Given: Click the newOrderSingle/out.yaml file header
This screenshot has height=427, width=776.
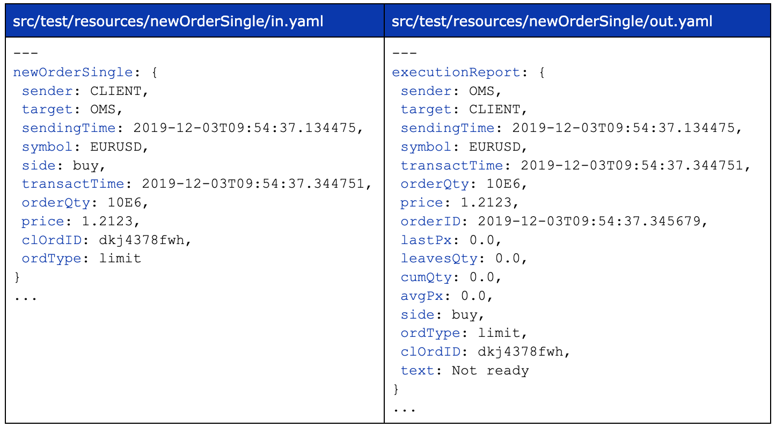Looking at the screenshot, I should (x=552, y=21).
